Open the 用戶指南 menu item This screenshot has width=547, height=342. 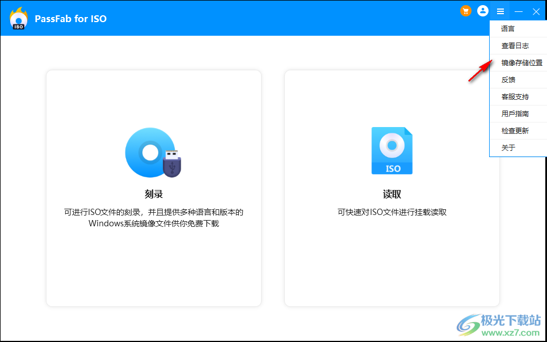(x=519, y=113)
